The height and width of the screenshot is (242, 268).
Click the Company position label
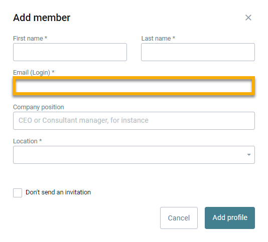(39, 107)
